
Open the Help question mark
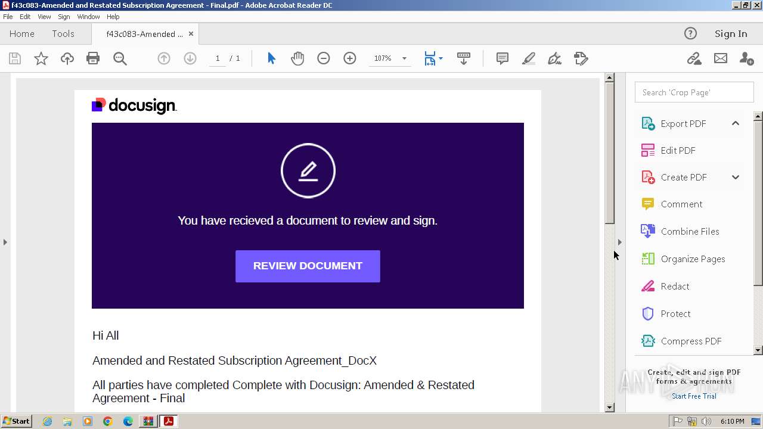point(690,34)
